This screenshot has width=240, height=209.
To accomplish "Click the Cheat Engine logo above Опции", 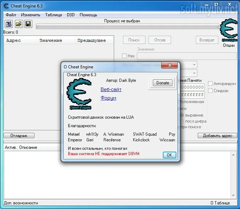I will tap(229, 30).
